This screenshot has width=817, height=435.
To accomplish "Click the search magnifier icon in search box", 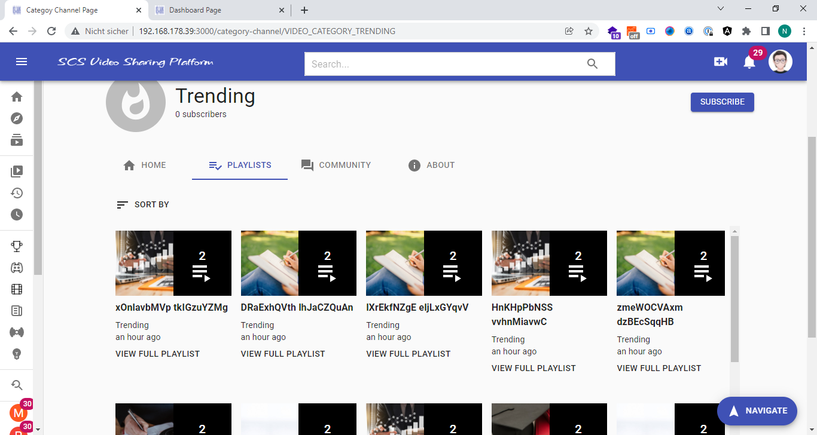I will pos(592,64).
